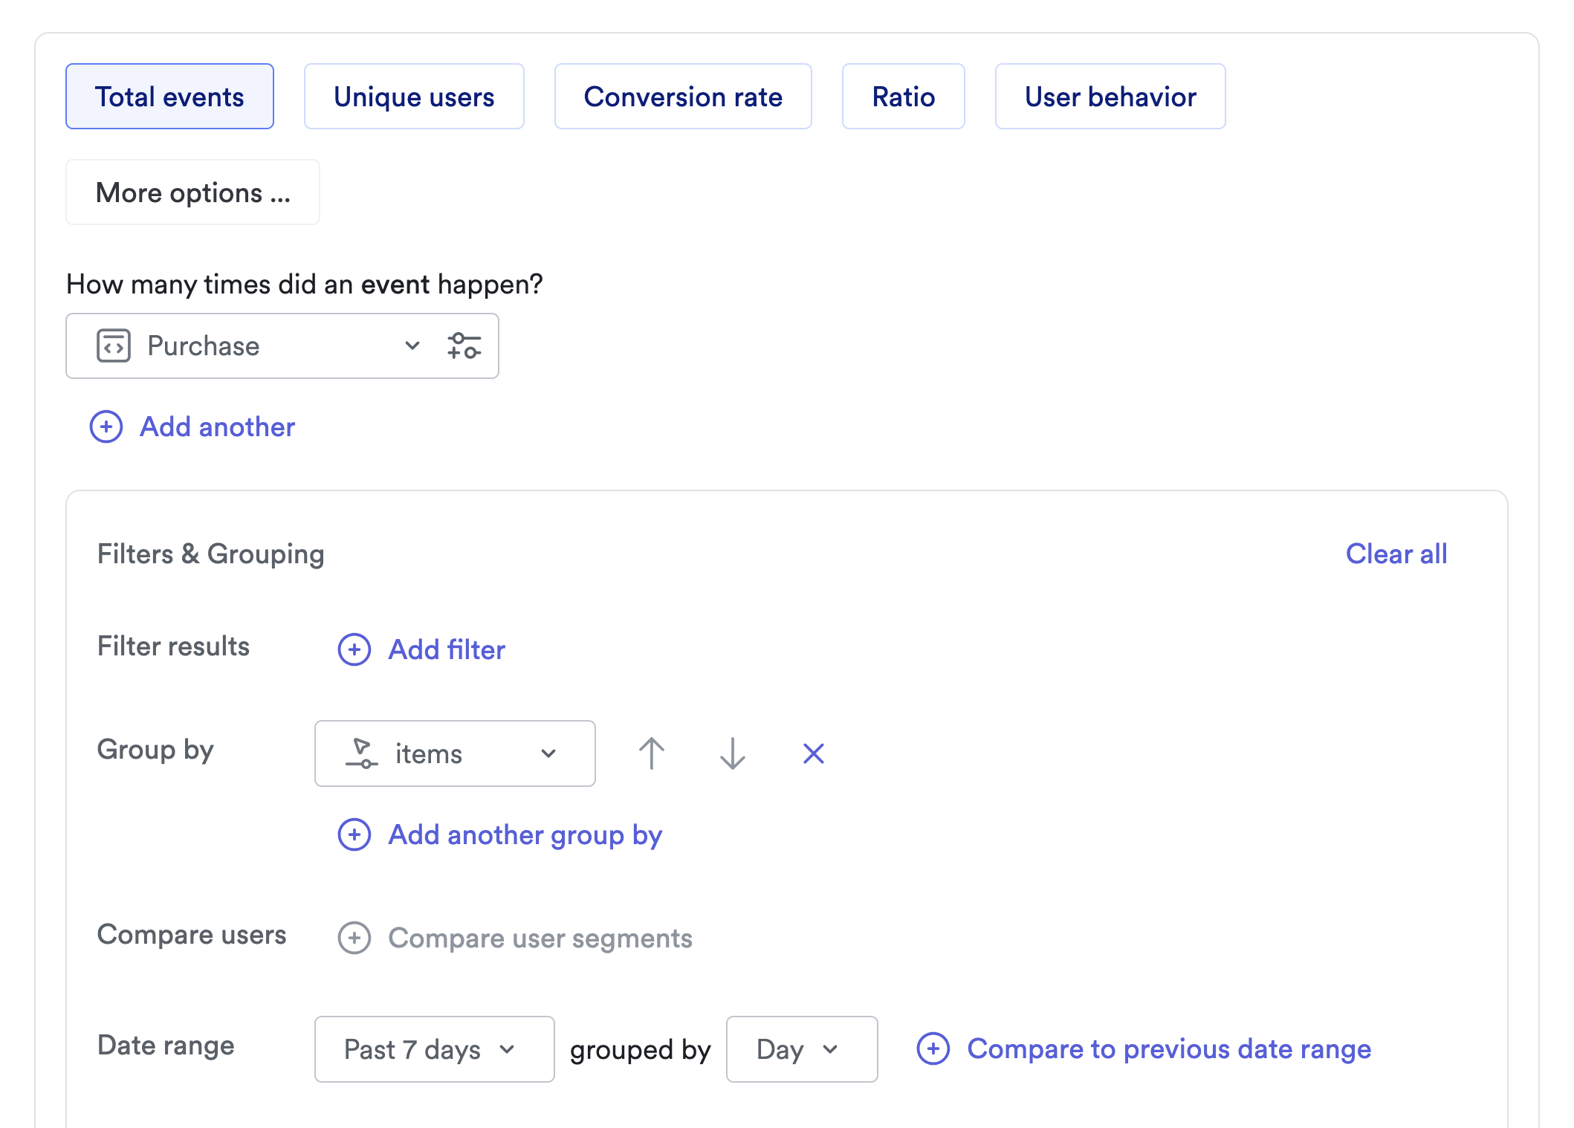
Task: Open the items group by dropdown
Action: [x=455, y=753]
